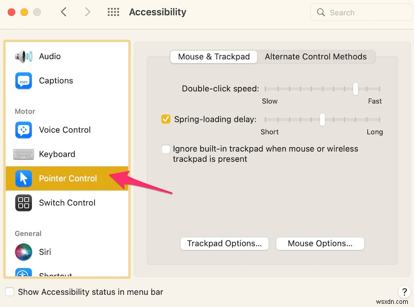Image resolution: width=414 pixels, height=307 pixels.
Task: Switch to the Alternate Control Methods tab
Action: [316, 57]
